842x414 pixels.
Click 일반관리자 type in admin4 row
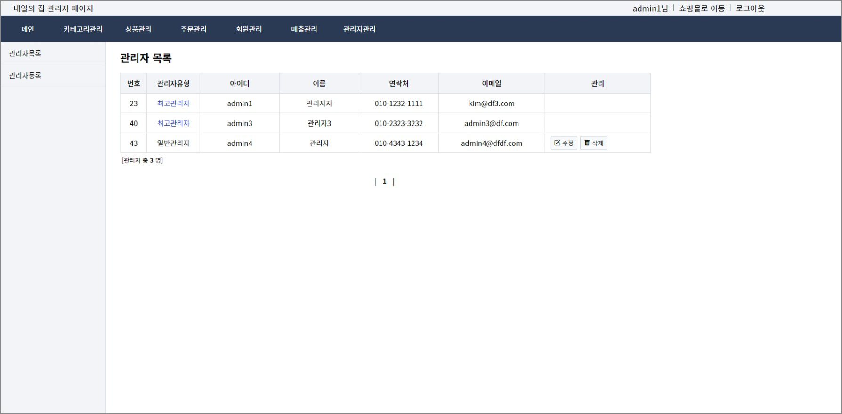173,143
